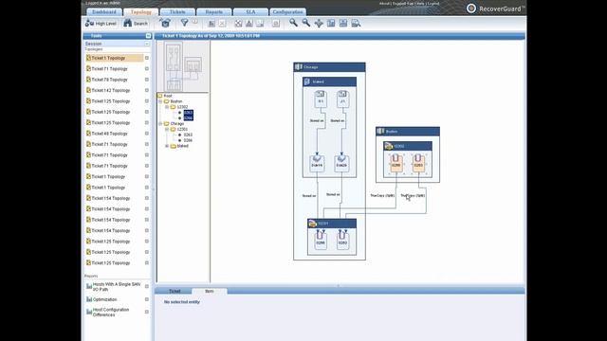Select the first device under Chicago 12301
The image size is (607, 341).
188,135
